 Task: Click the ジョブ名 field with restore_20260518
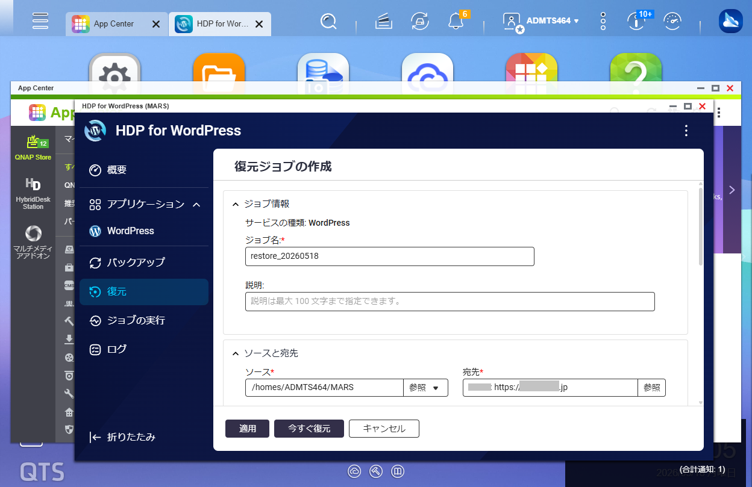coord(390,256)
